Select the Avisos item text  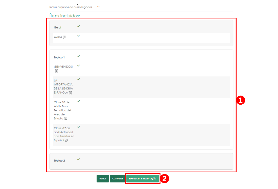tap(58, 37)
